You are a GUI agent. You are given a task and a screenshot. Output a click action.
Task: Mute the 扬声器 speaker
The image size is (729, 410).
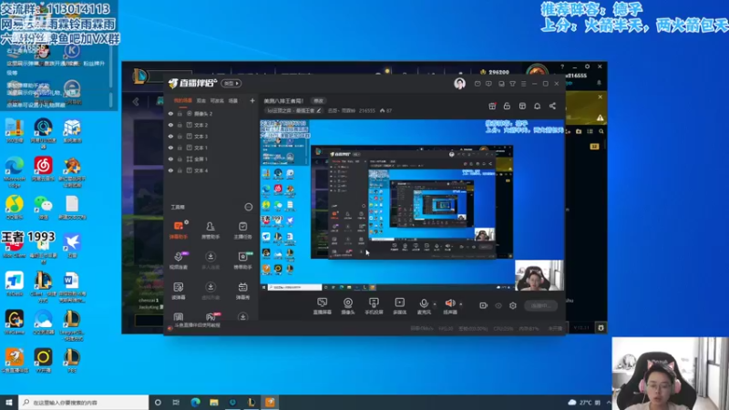click(449, 306)
